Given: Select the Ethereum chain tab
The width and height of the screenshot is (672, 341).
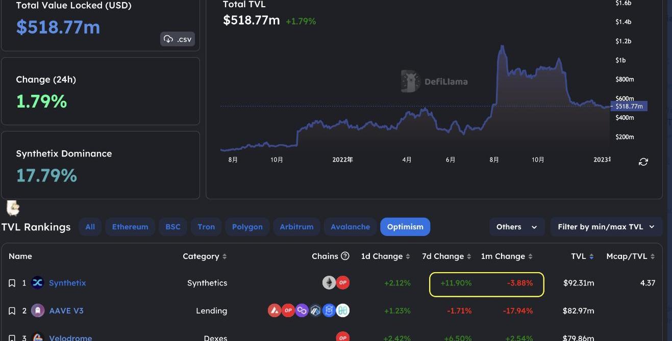Looking at the screenshot, I should tap(130, 227).
